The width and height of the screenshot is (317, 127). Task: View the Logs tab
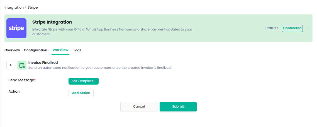[x=77, y=50]
